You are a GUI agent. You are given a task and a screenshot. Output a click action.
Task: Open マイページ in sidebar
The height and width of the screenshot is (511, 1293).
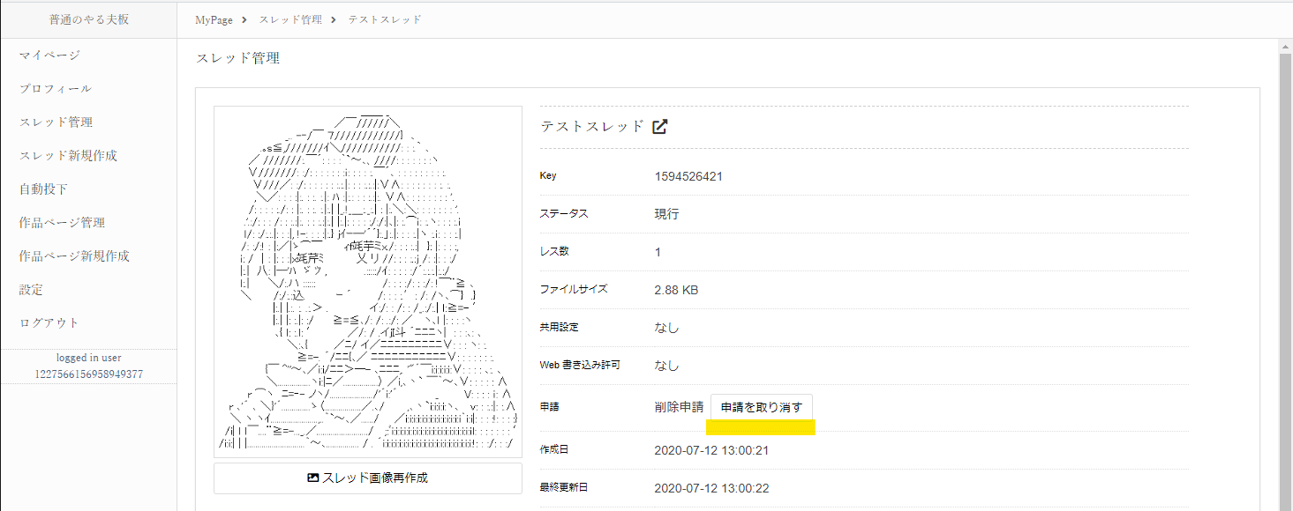pos(49,56)
